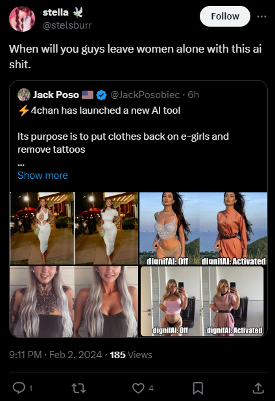Open the three-dot more options menu
The width and height of the screenshot is (275, 401).
tap(261, 17)
